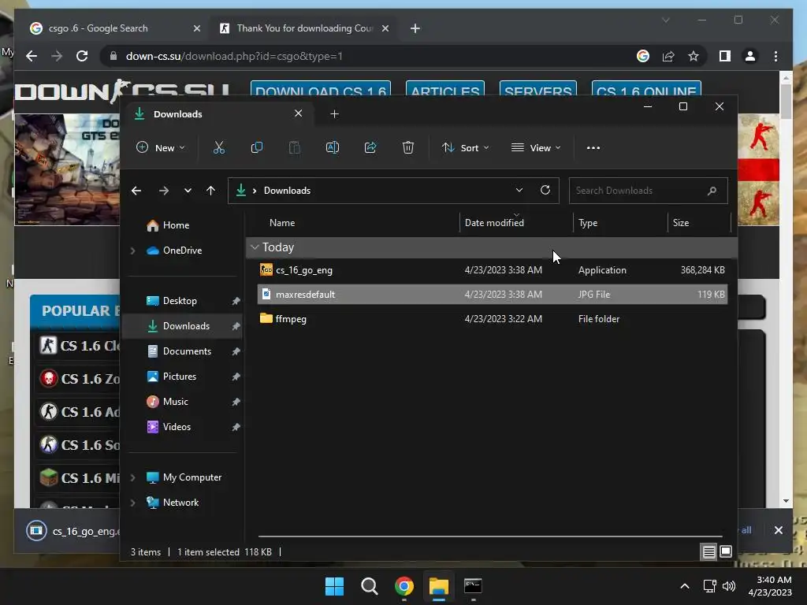The image size is (807, 605).
Task: Go back in Chrome browser
Action: pyautogui.click(x=32, y=56)
